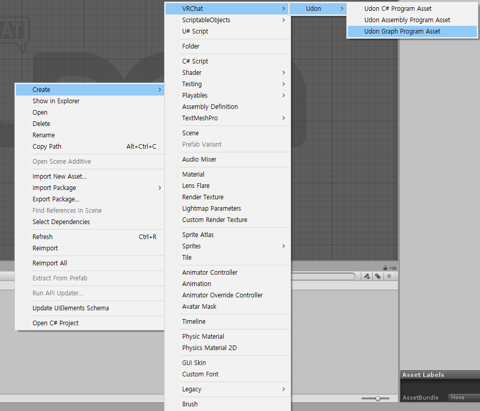The width and height of the screenshot is (480, 411).
Task: Create a Lens Flare asset
Action: click(x=227, y=185)
